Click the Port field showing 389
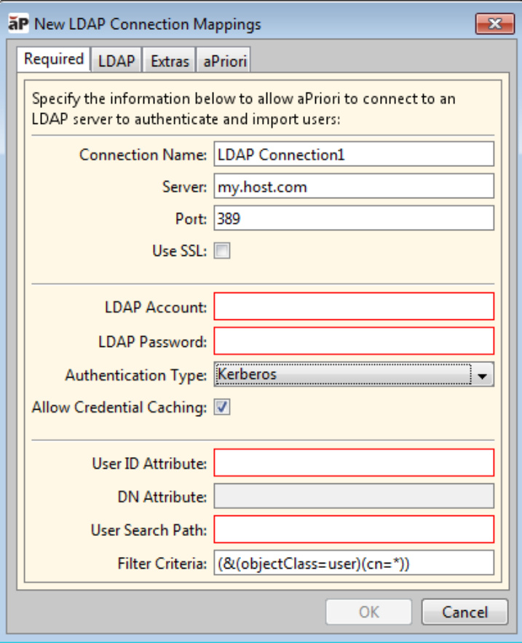The image size is (522, 643). (354, 218)
